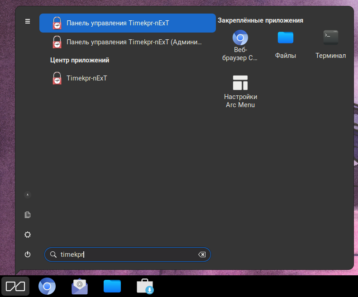Select Timekpr-nExT under Центр приложений
The image size is (358, 297).
click(x=86, y=78)
